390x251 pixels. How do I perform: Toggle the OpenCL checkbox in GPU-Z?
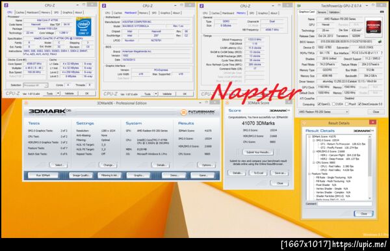click(319, 104)
